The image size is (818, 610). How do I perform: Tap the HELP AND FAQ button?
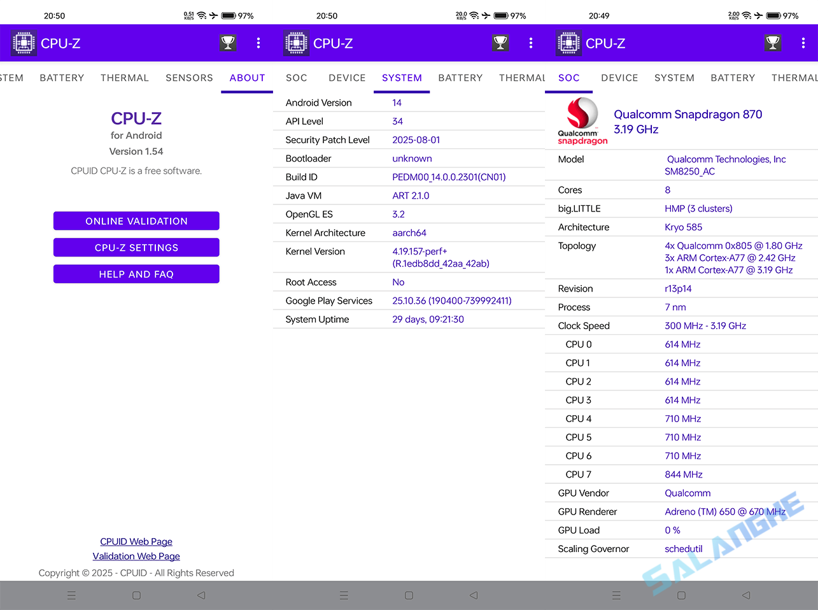tap(136, 274)
